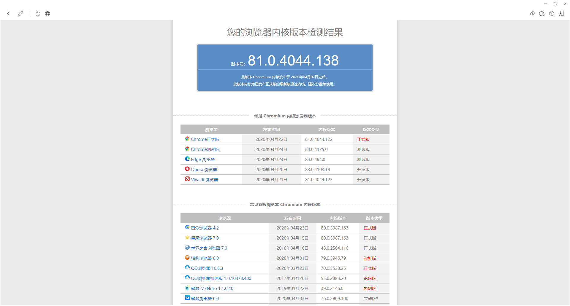Click version 39.0.2146.0 for 傲游 MxNitro
570x306 pixels.
[332, 289]
